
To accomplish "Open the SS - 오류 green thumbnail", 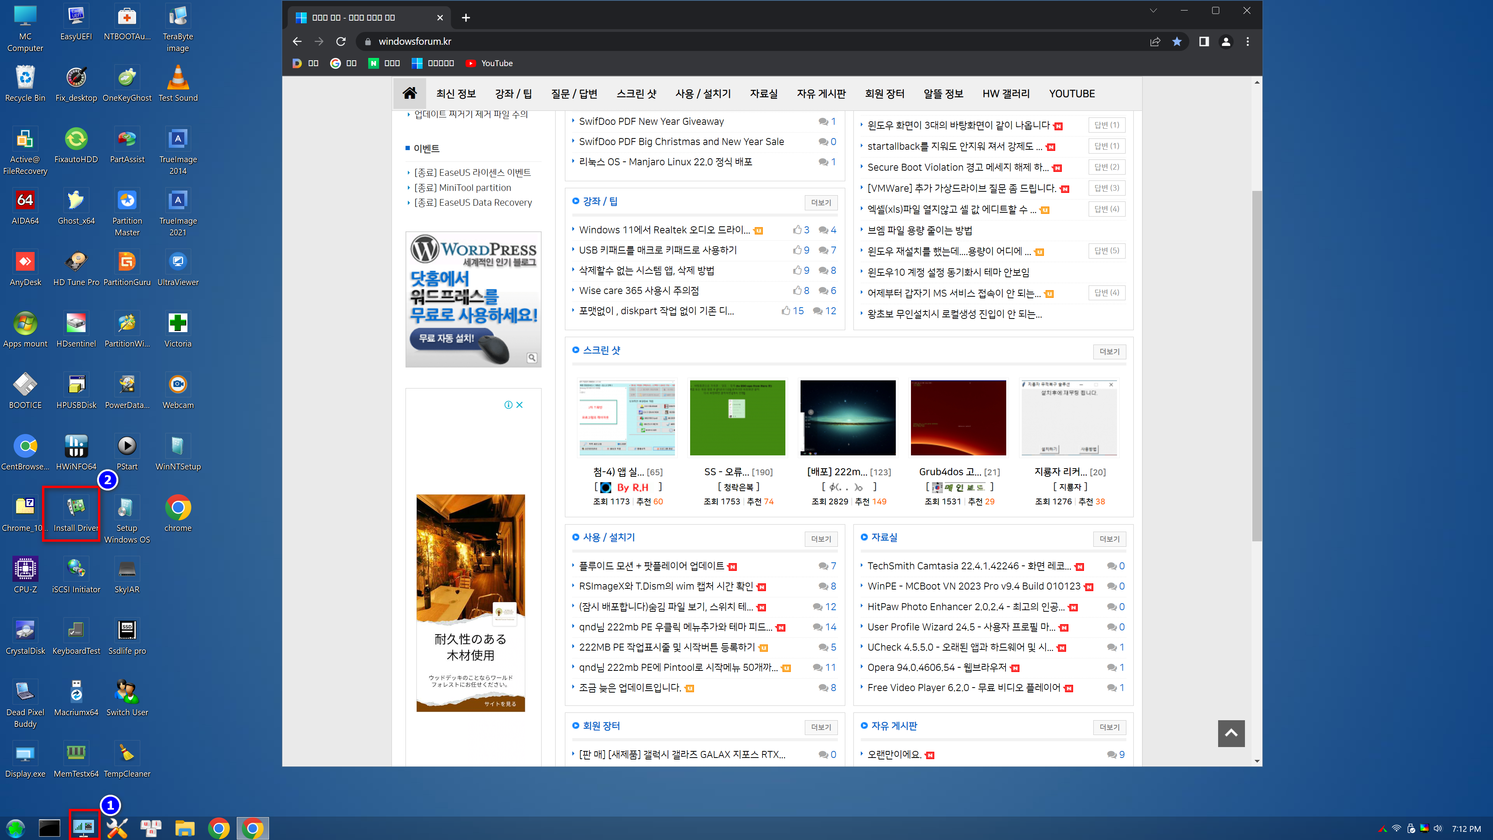I will coord(737,417).
